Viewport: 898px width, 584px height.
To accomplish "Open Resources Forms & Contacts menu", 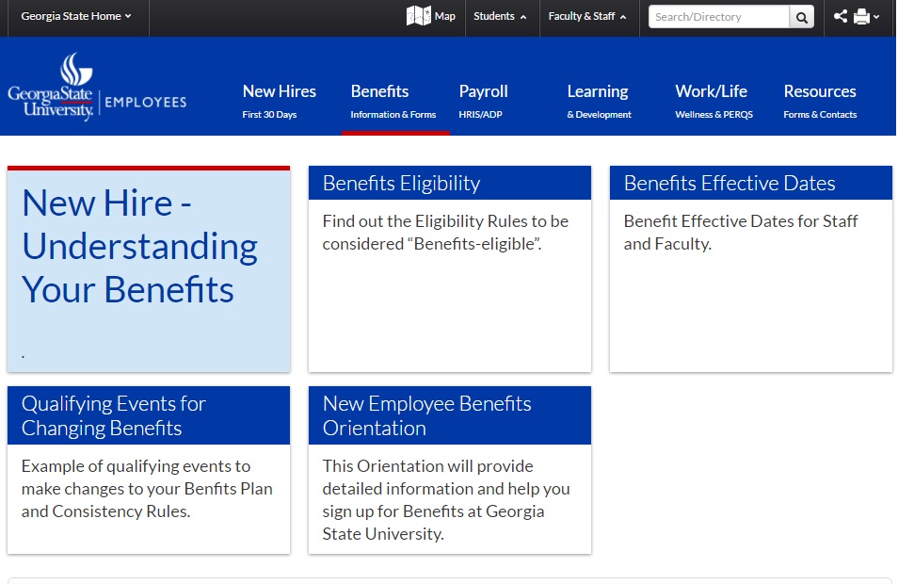I will [x=820, y=101].
